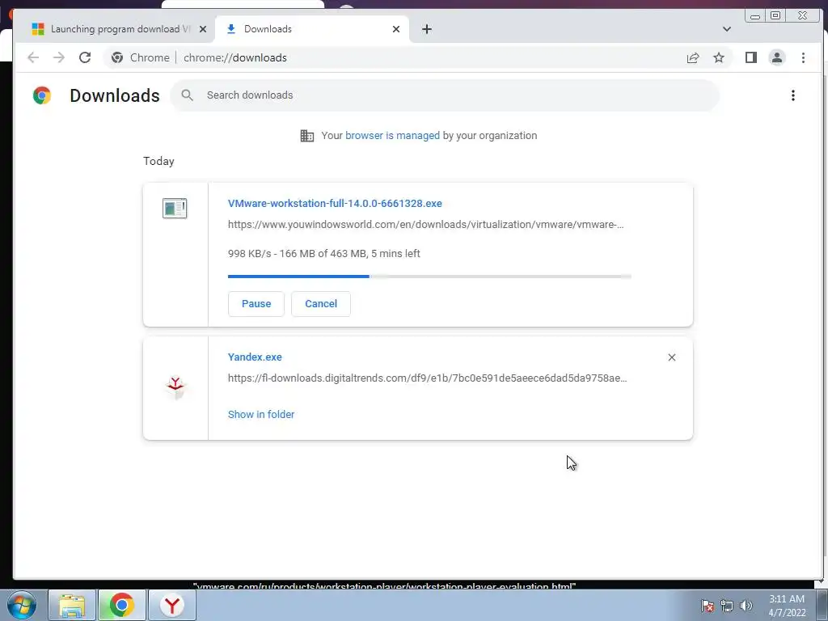The image size is (828, 621).
Task: Click the Yandex.exe file icon
Action: click(x=175, y=388)
